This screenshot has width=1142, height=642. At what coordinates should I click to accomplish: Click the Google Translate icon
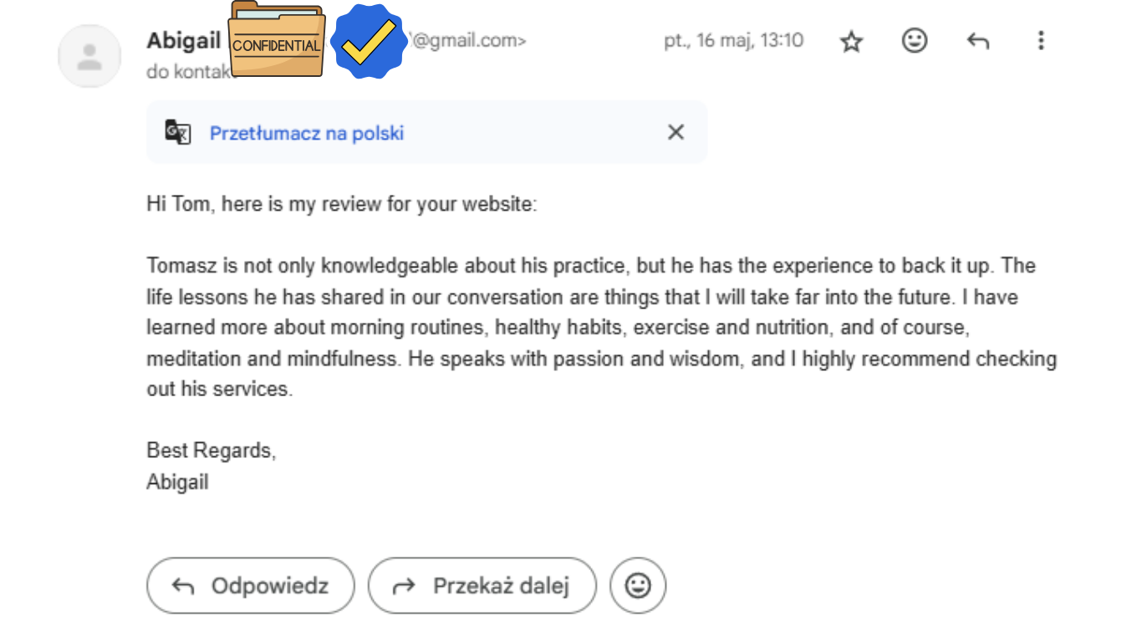pos(178,132)
